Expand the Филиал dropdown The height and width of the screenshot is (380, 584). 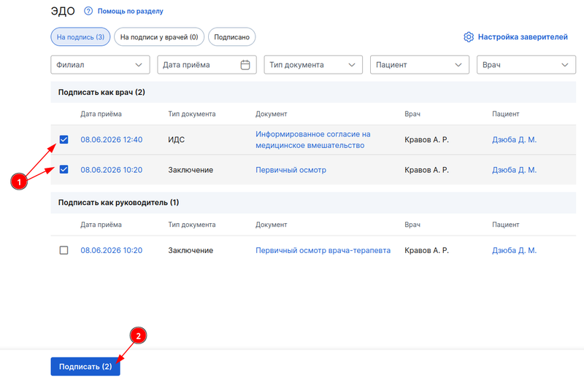click(100, 65)
